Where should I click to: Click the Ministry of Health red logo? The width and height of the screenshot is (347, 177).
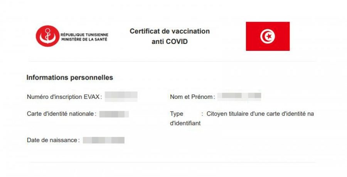47,36
